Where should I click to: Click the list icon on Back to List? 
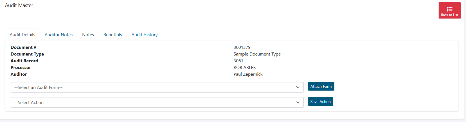click(449, 9)
